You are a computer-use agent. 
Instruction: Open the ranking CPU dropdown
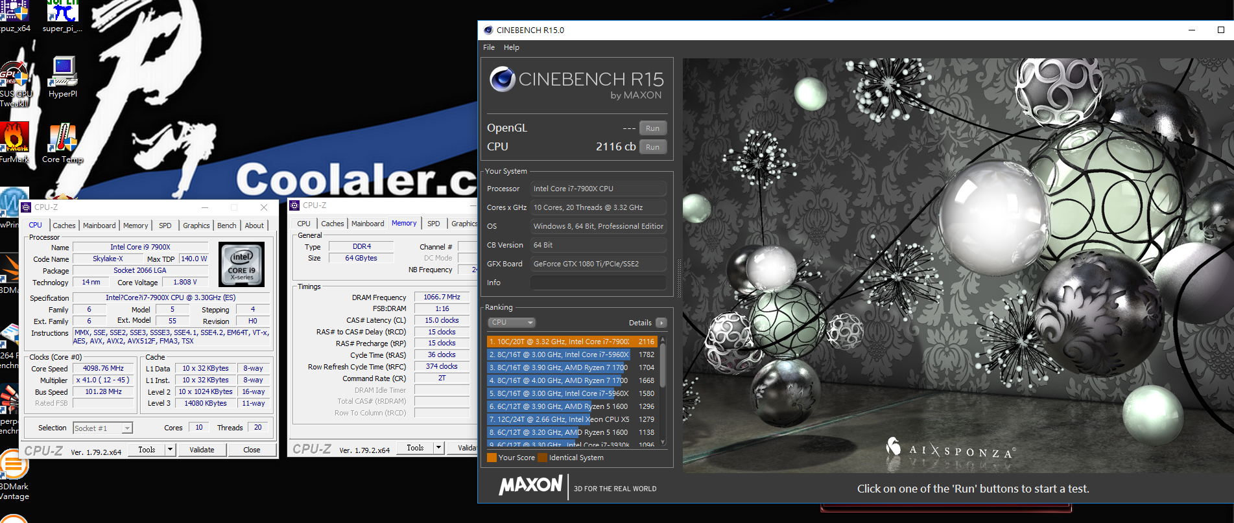click(x=512, y=322)
